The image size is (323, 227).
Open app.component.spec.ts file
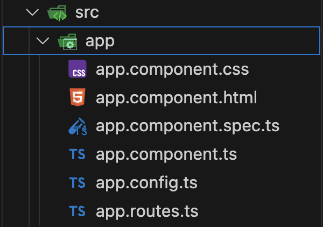(187, 126)
